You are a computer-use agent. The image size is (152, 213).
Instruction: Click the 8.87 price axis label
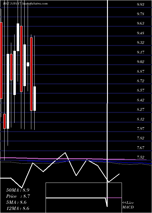140,72
